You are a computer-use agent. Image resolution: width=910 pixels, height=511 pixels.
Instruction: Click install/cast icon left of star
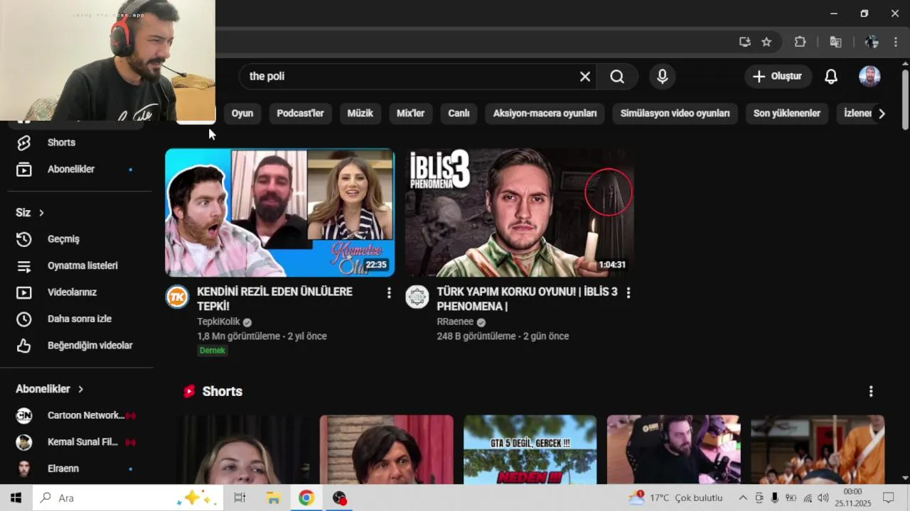click(x=744, y=42)
